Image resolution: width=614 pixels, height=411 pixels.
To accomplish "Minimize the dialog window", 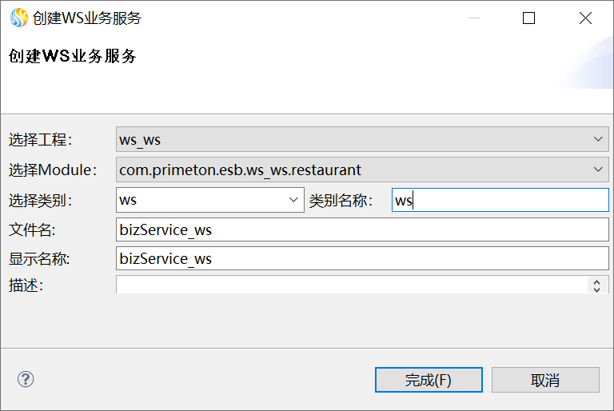I will click(x=472, y=18).
